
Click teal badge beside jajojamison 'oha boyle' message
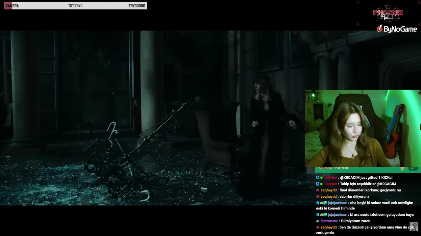325,203
